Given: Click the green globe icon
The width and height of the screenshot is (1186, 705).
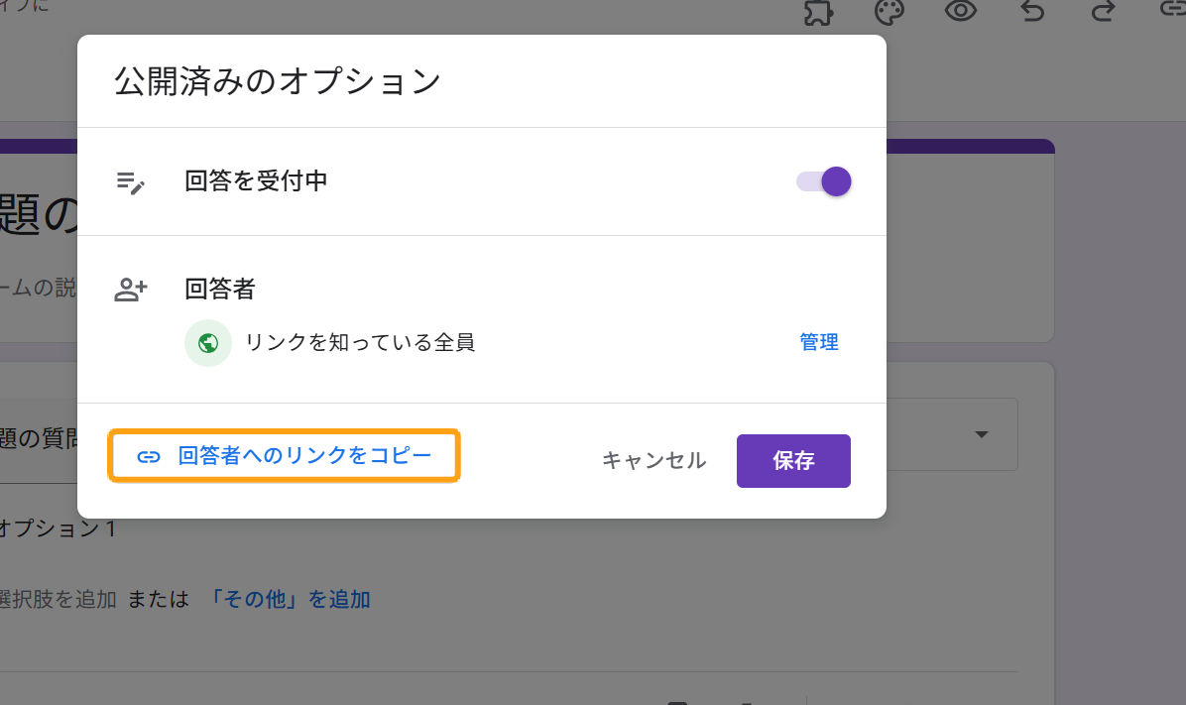Looking at the screenshot, I should tap(208, 343).
